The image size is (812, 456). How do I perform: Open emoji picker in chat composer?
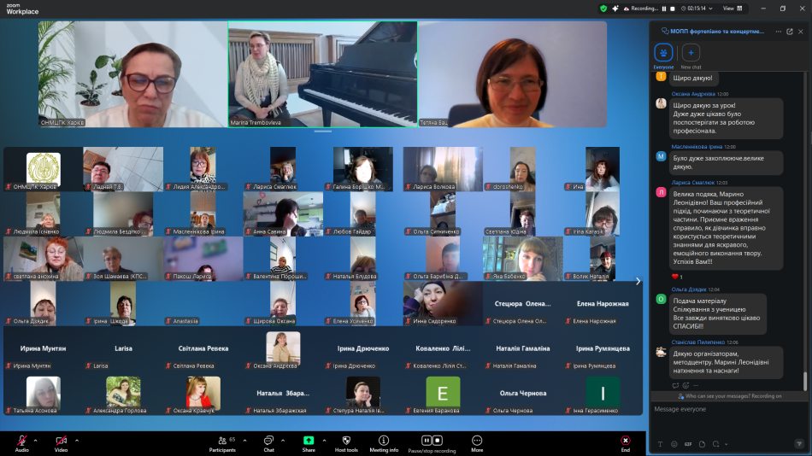674,444
